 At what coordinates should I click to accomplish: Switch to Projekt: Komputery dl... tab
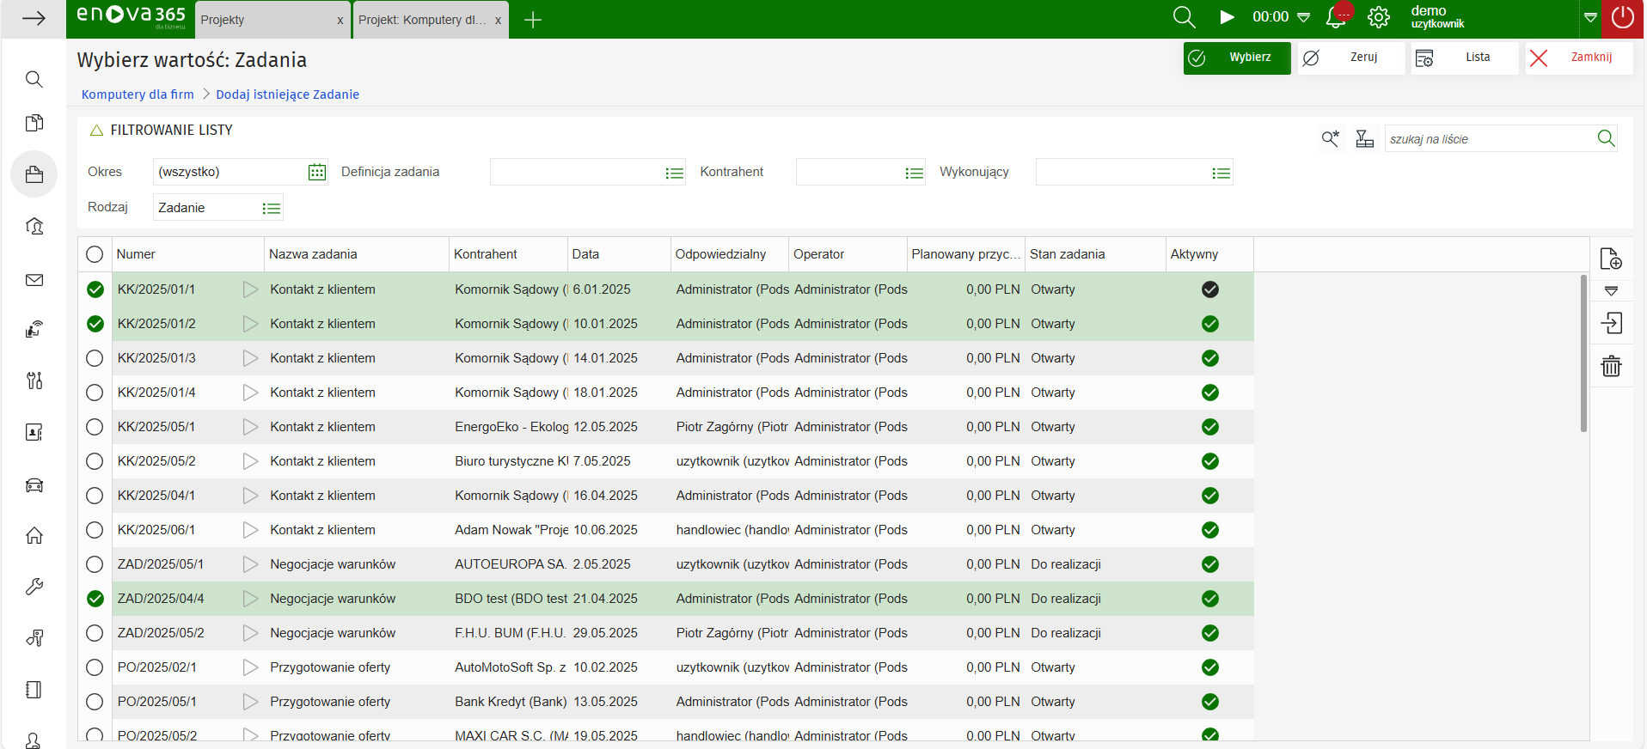(421, 20)
